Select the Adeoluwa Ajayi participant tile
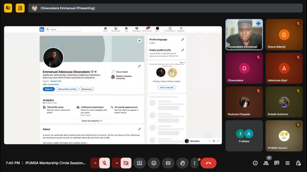 coord(284,68)
